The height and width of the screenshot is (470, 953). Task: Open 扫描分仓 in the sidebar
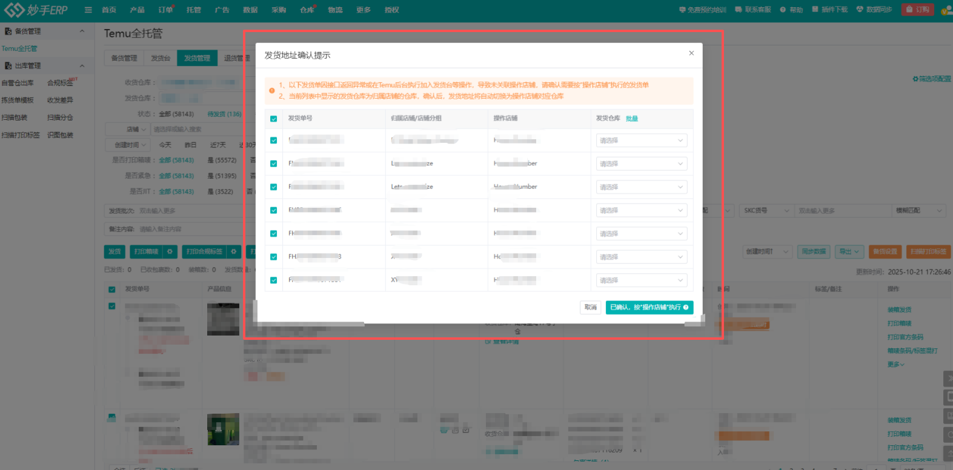point(60,117)
